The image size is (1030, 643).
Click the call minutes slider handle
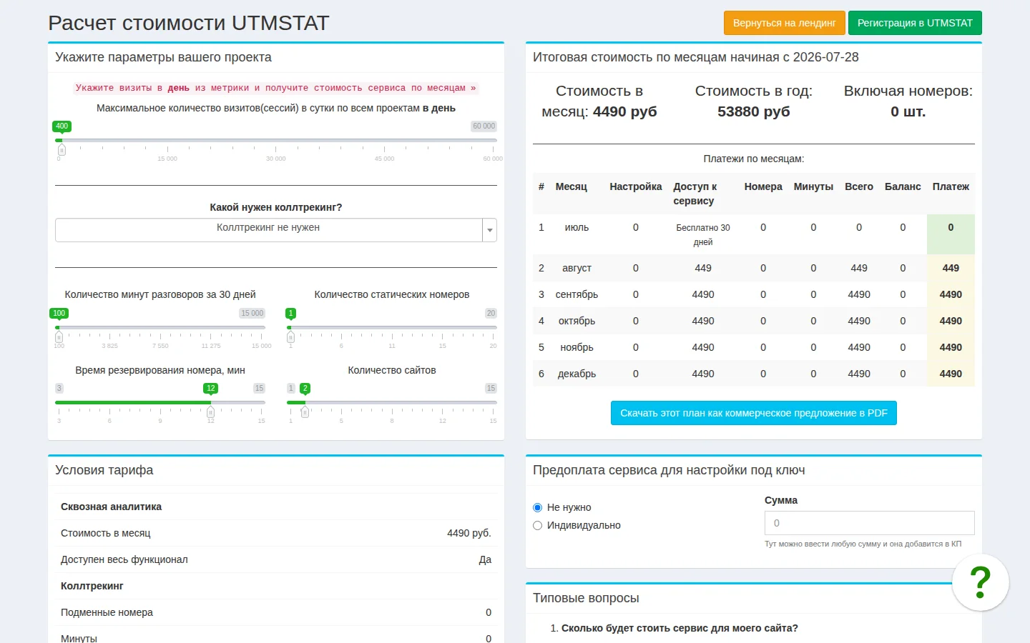pyautogui.click(x=59, y=337)
